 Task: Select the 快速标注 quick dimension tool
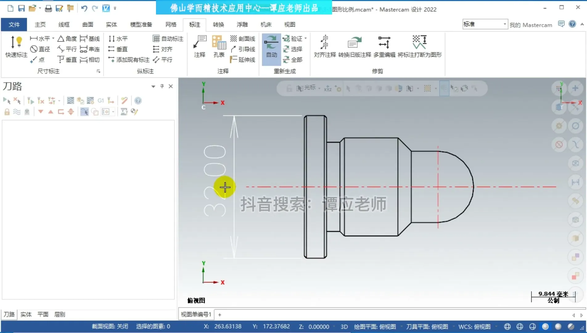click(x=15, y=48)
